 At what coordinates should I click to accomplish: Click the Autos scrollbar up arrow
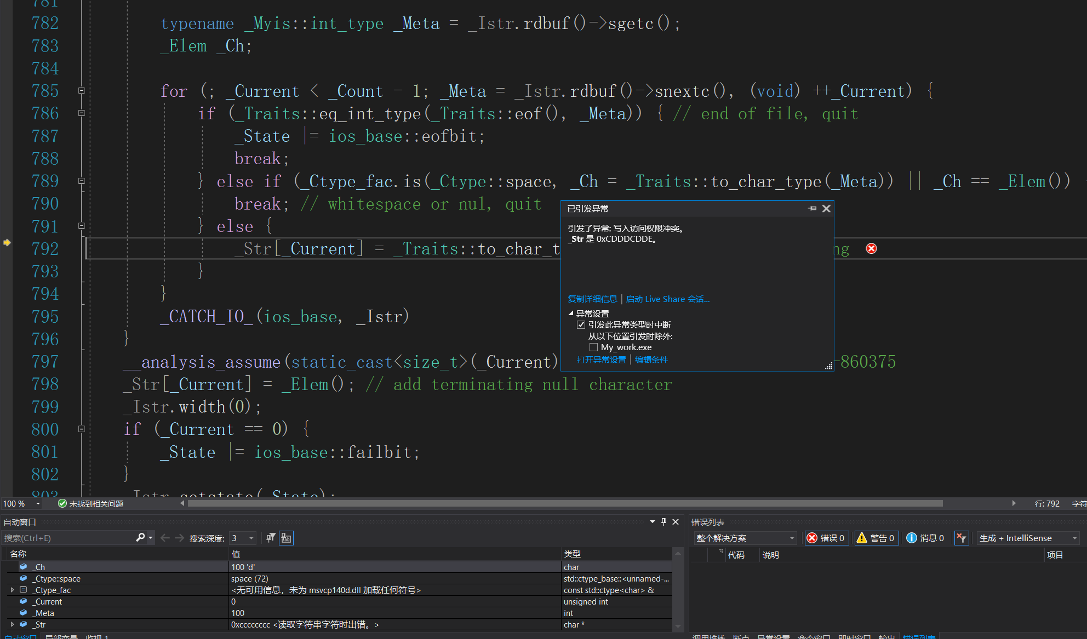678,554
